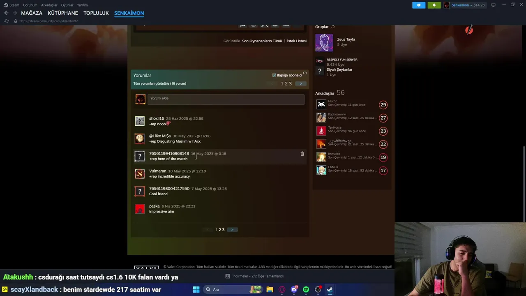This screenshot has height=296, width=526.
Task: Go to next comments page, top arrow
Action: coord(301,83)
